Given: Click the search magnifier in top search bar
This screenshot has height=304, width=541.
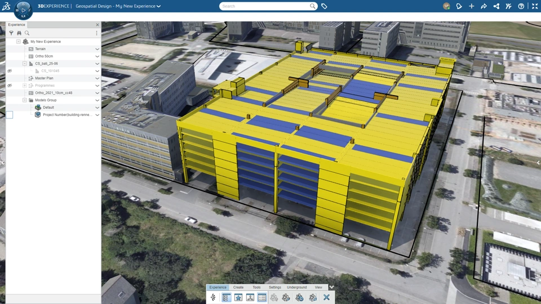Looking at the screenshot, I should coord(312,6).
